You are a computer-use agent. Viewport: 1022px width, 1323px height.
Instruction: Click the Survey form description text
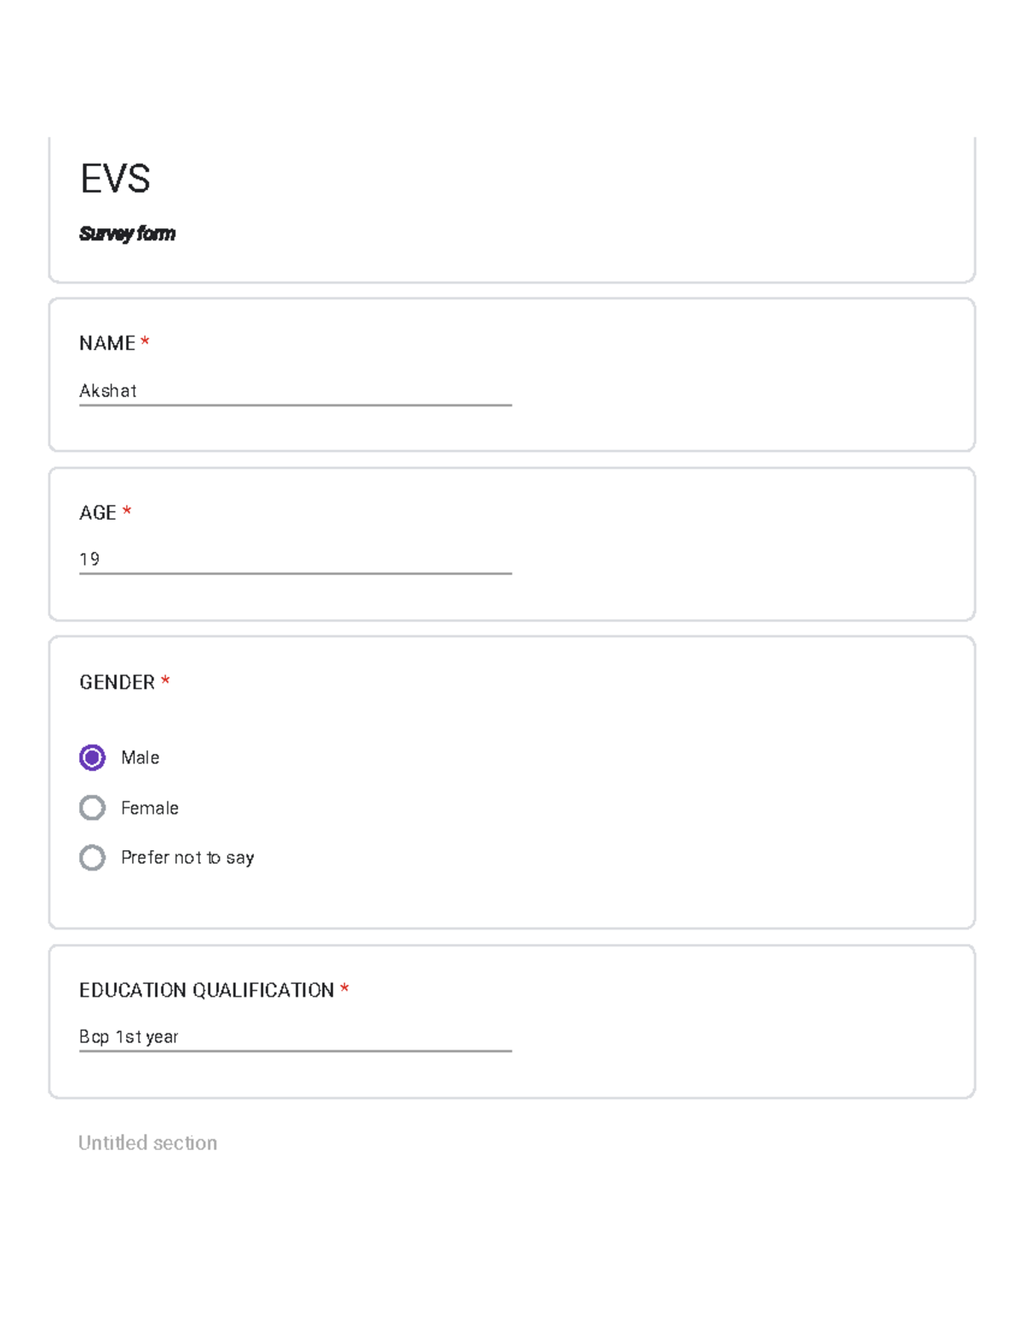click(x=127, y=233)
